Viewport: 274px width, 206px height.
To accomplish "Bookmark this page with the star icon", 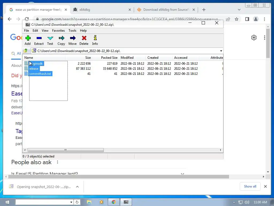I will tap(237, 19).
